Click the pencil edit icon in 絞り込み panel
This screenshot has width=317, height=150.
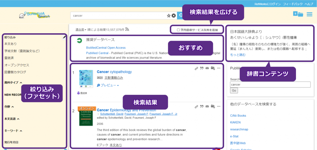pos(64,37)
